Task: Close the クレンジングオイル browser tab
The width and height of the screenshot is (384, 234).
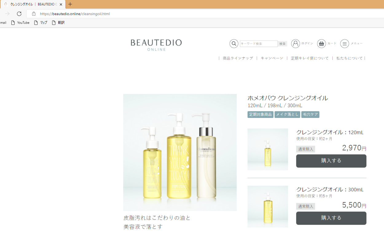Action: tap(61, 4)
